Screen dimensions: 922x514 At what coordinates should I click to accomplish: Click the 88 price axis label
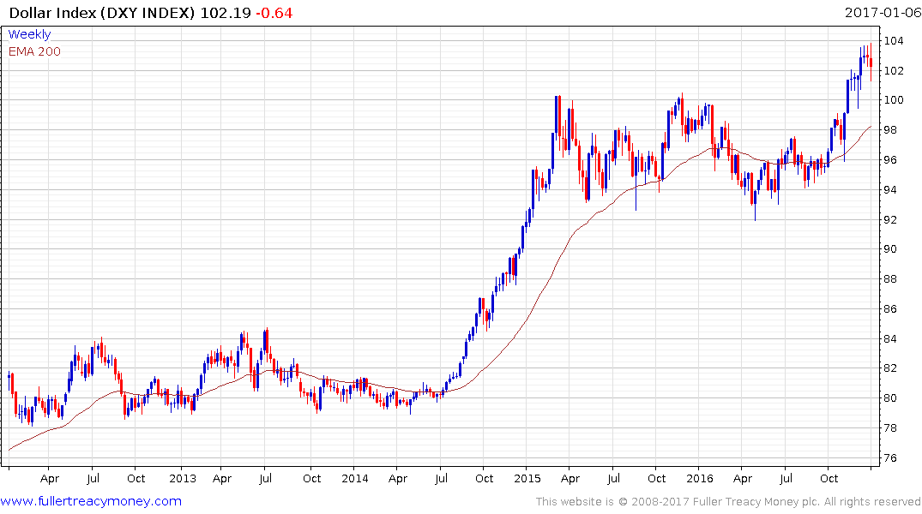tap(890, 279)
